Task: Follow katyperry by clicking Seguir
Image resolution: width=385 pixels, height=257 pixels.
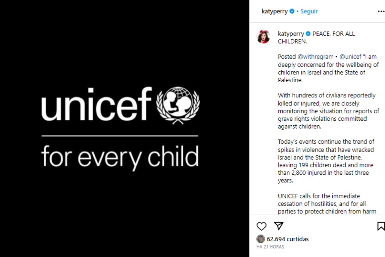Action: pos(309,11)
